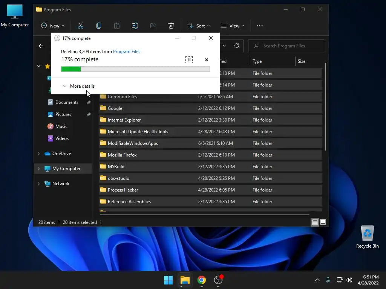The width and height of the screenshot is (386, 289).
Task: Select the ModifiableWindowsApps folder
Action: click(x=210, y=143)
